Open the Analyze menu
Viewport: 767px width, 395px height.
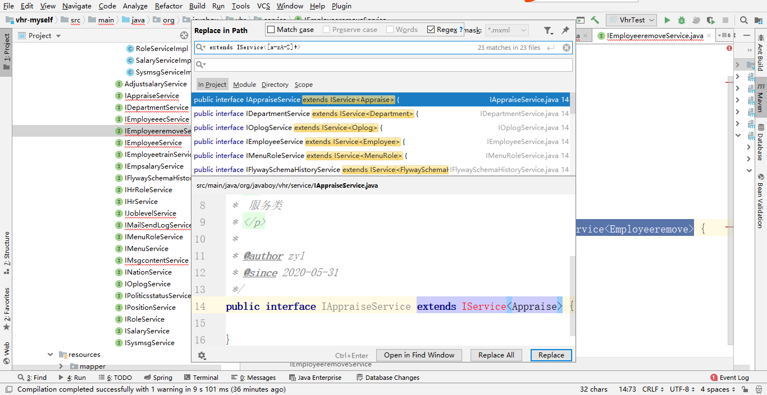(135, 6)
